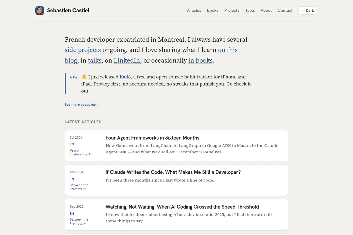Open the Articles nav item
The width and height of the screenshot is (353, 235).
tap(194, 11)
